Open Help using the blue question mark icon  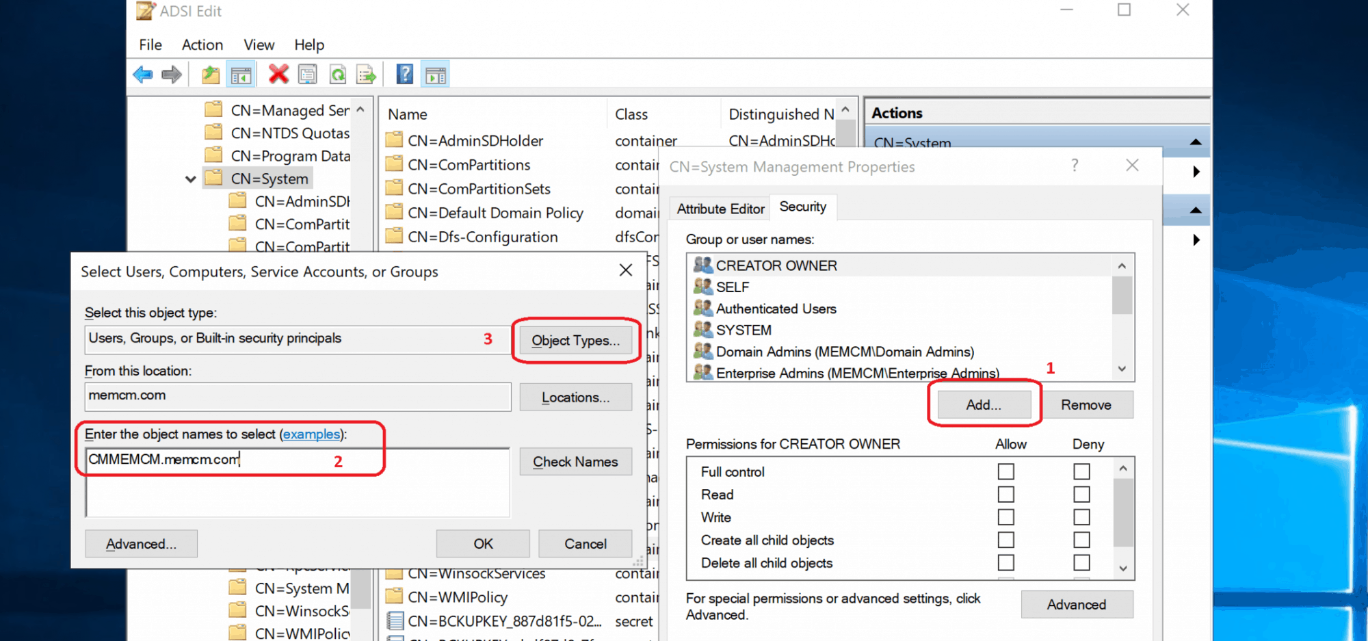tap(404, 74)
